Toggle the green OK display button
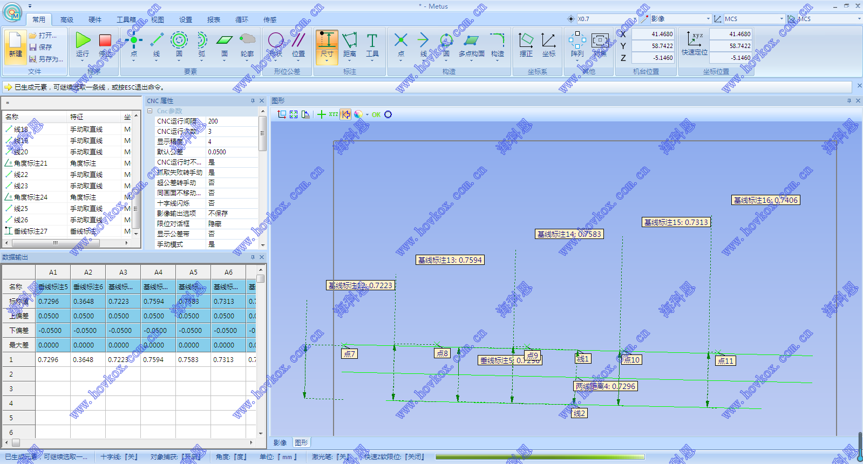The width and height of the screenshot is (863, 464). [x=376, y=114]
